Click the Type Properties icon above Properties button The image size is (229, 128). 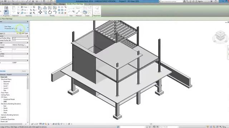point(6,7)
